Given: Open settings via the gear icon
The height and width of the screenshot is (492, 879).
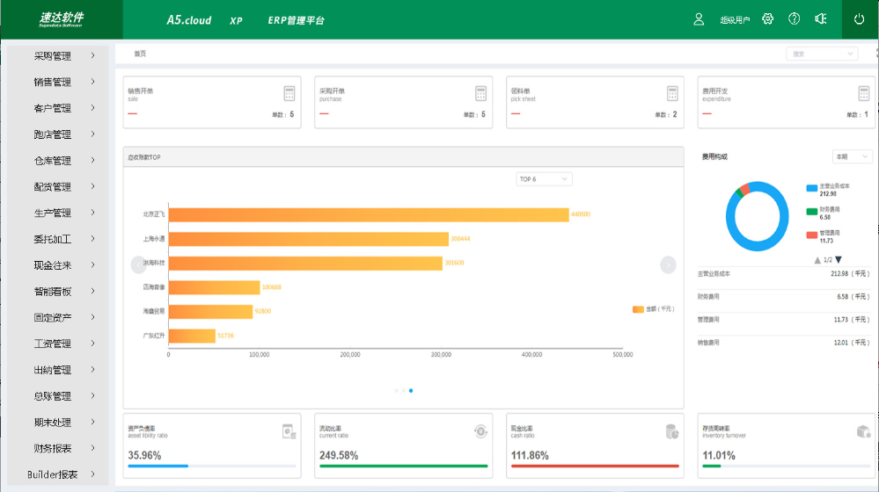Looking at the screenshot, I should click(x=768, y=19).
